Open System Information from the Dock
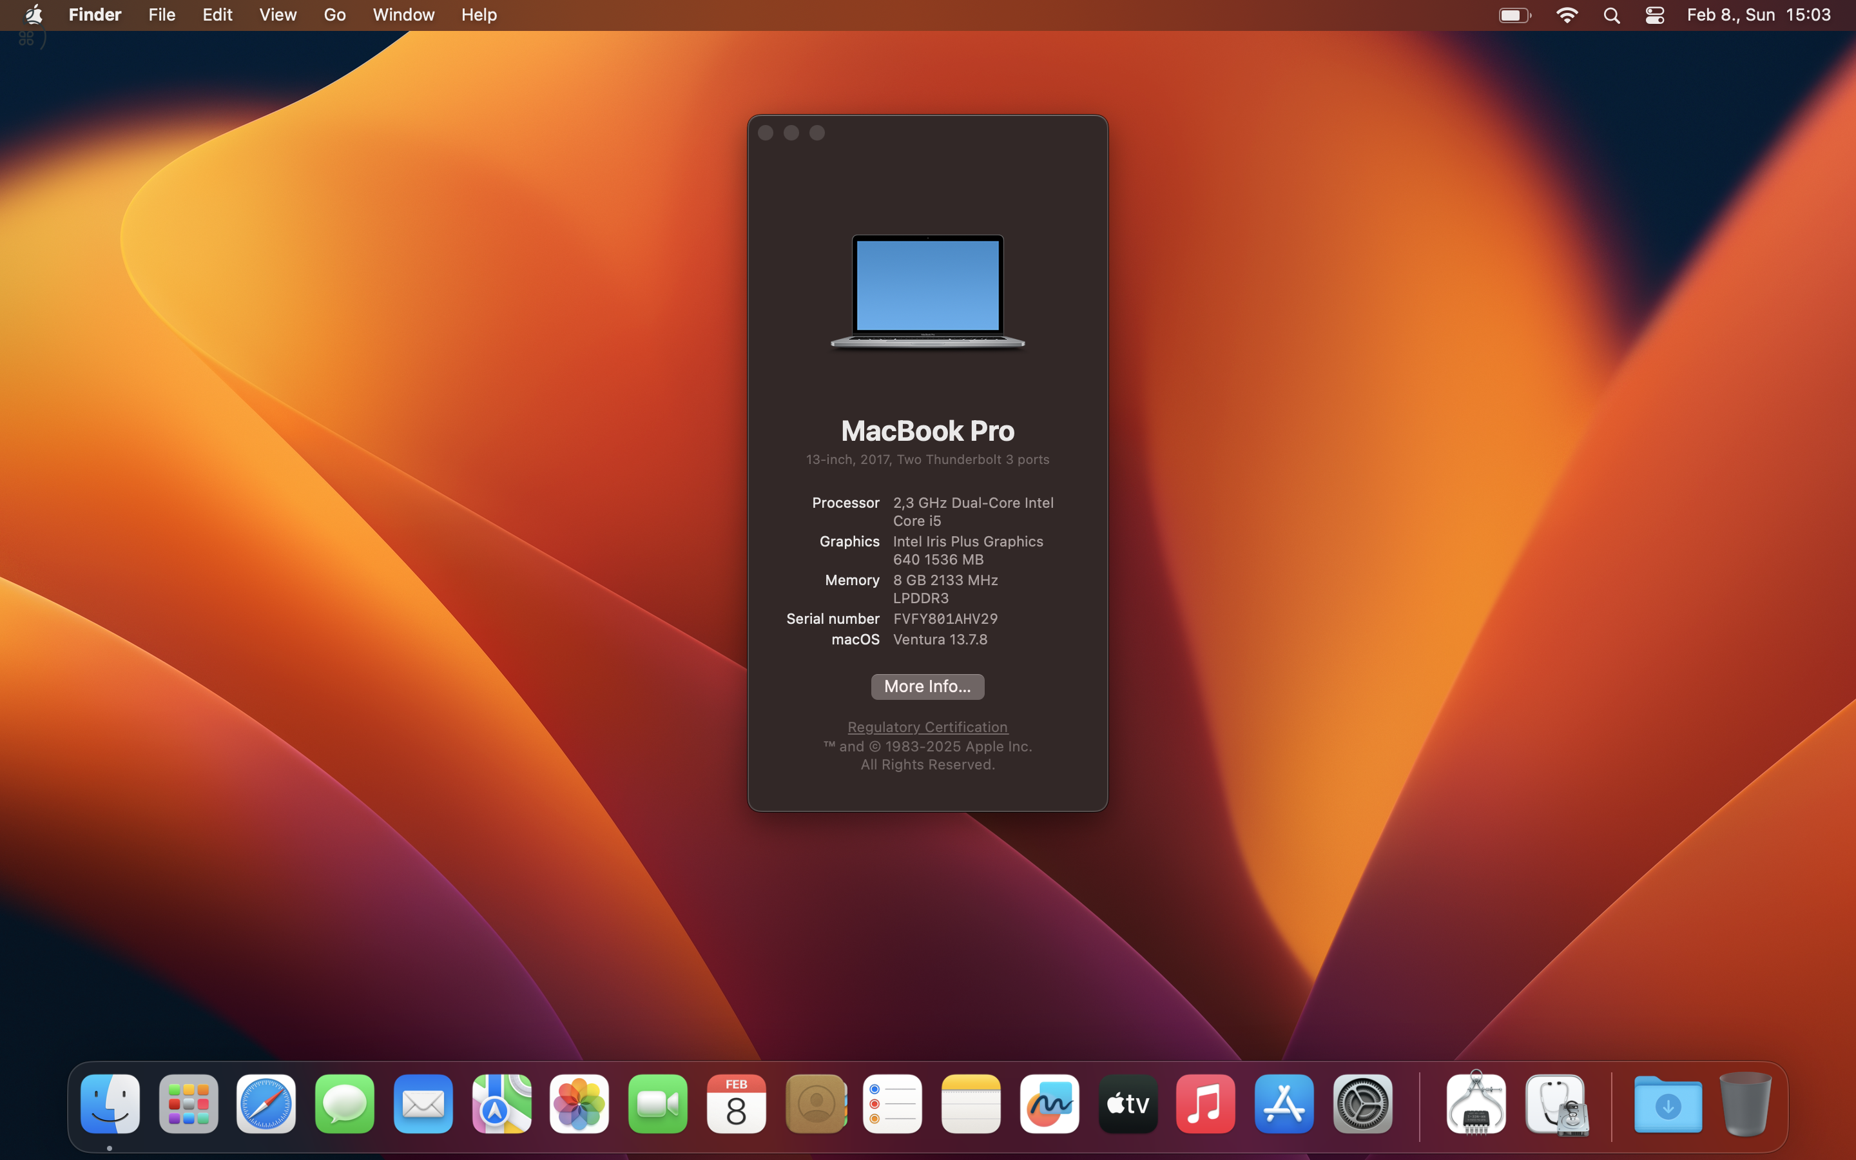Image resolution: width=1856 pixels, height=1160 pixels. tap(1476, 1103)
